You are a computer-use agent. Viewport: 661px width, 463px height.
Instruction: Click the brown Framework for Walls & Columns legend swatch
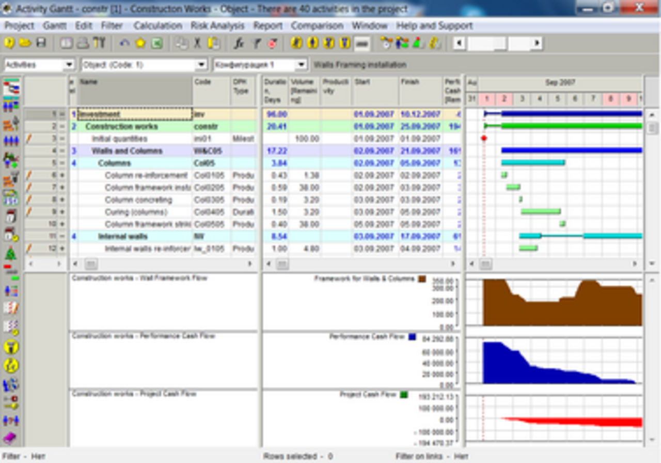[422, 279]
